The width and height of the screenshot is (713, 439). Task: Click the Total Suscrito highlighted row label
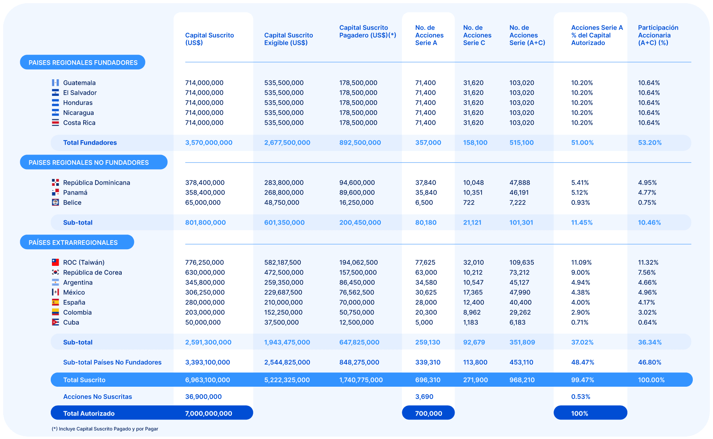(x=84, y=380)
